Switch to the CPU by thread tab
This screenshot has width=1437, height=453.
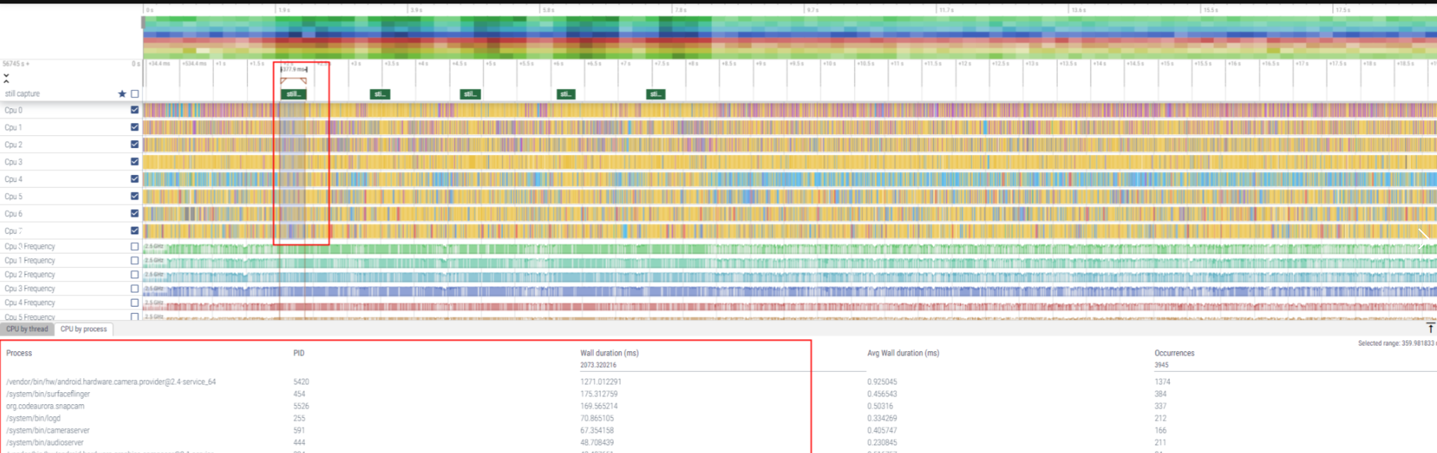click(x=28, y=328)
